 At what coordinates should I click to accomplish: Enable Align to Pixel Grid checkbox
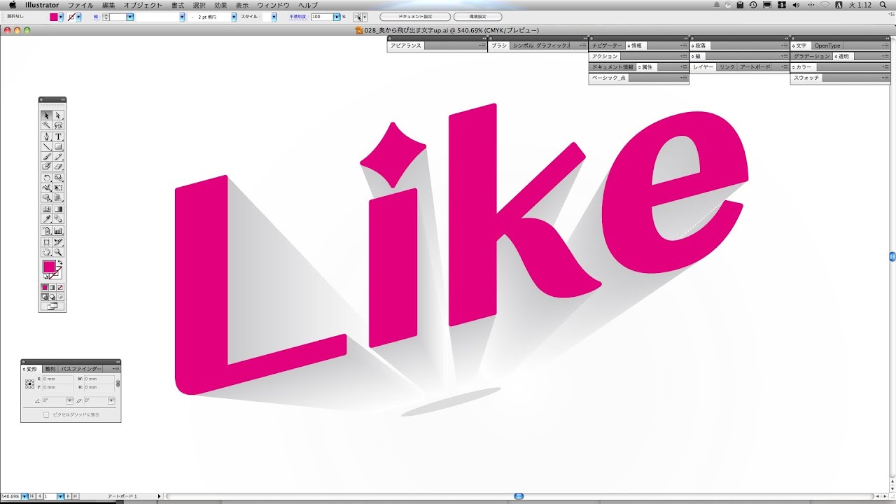point(46,414)
